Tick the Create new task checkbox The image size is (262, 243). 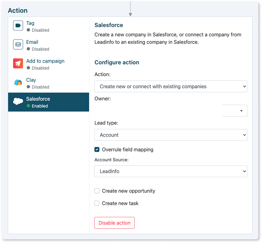pyautogui.click(x=97, y=203)
